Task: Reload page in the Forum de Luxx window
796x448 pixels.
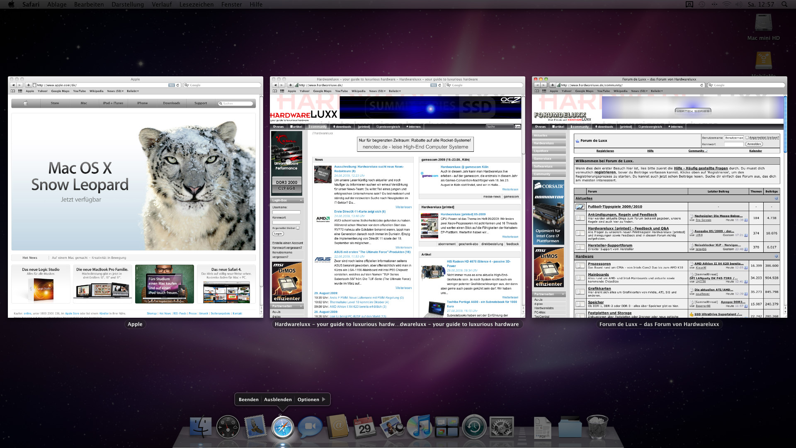Action: (701, 85)
